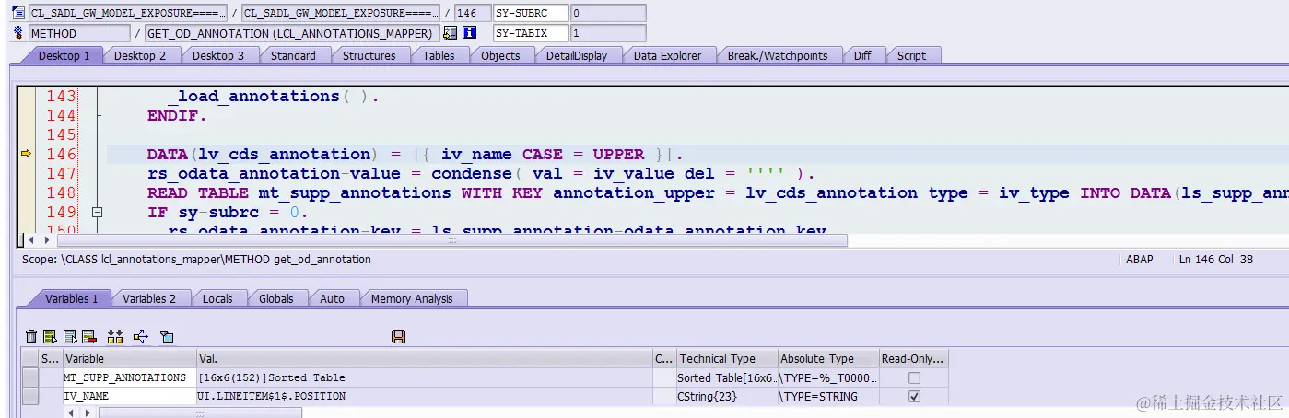This screenshot has height=418, width=1289.
Task: Open the Desktop 3 tab
Action: (x=218, y=55)
